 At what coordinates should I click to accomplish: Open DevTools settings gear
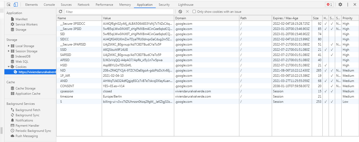coord(340,4)
